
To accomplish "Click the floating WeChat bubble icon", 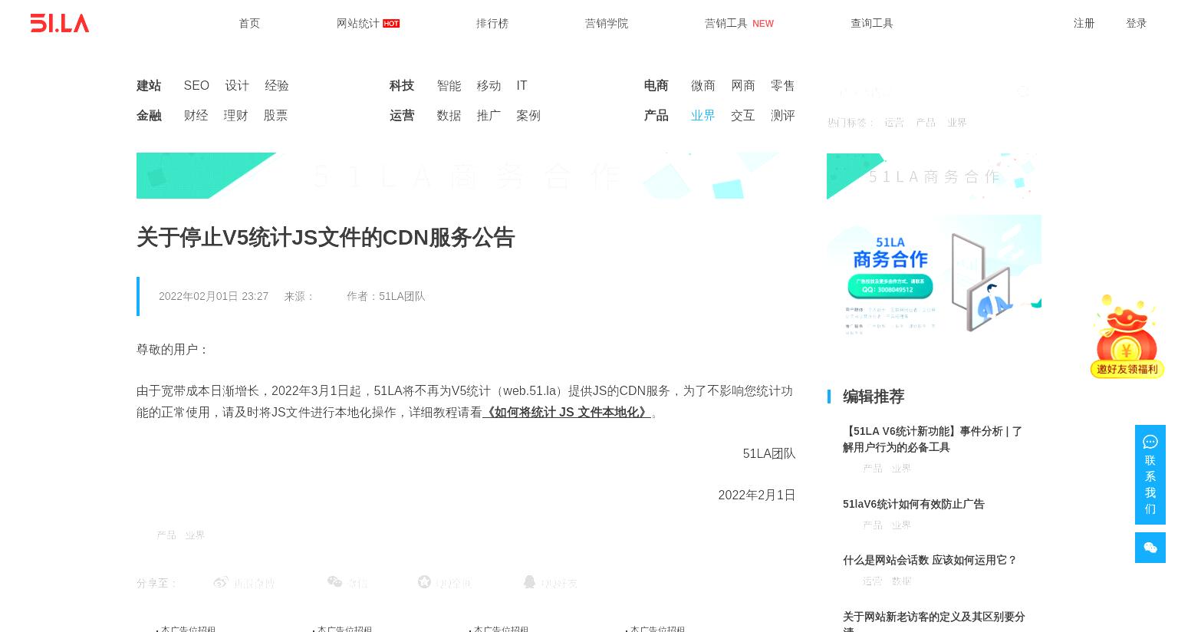I will point(1150,548).
